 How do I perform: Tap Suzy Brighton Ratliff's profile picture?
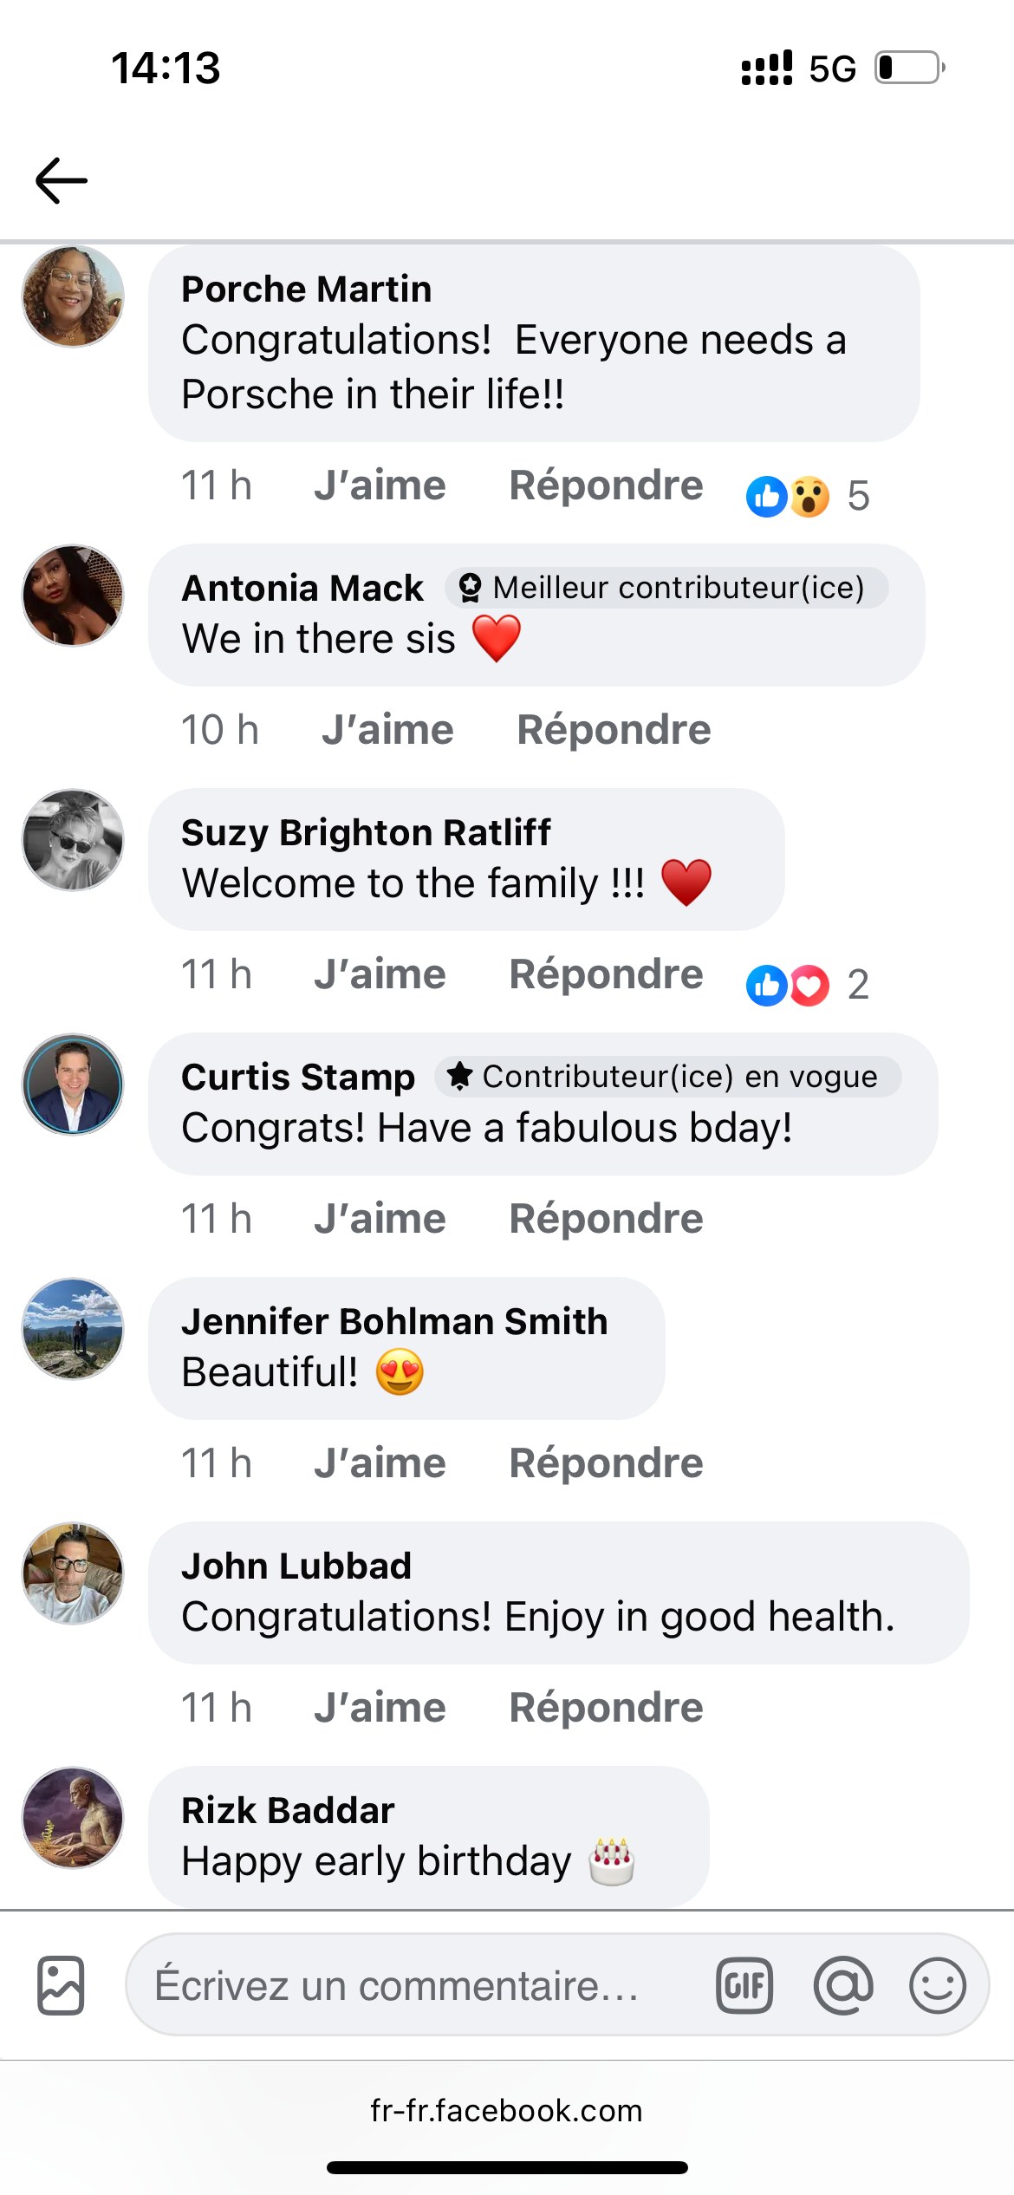[73, 839]
